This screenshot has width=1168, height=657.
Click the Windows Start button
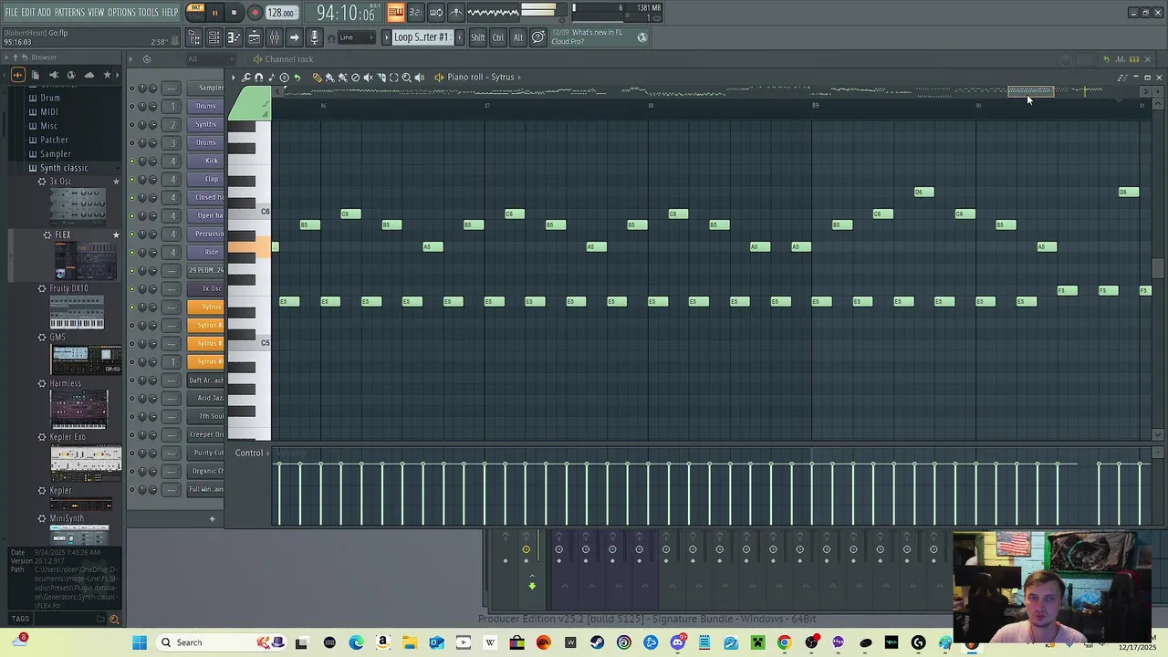pyautogui.click(x=140, y=642)
